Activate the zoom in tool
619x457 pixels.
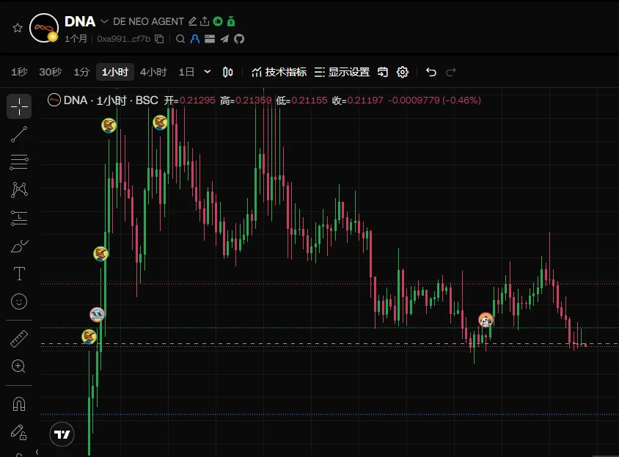tap(18, 366)
